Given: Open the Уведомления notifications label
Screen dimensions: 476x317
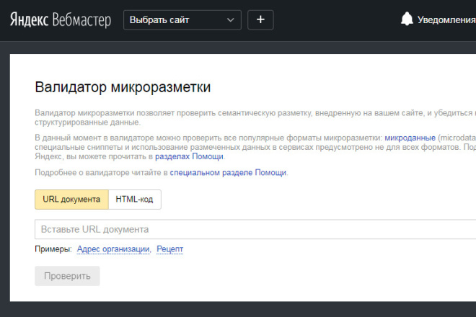Looking at the screenshot, I should click(x=446, y=19).
